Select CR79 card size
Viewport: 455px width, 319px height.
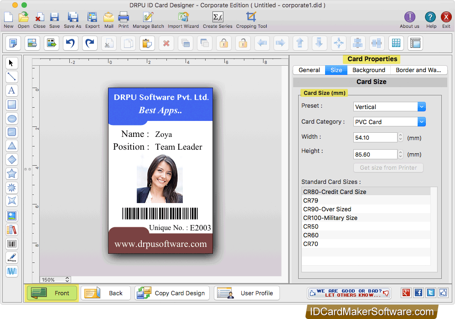point(366,200)
